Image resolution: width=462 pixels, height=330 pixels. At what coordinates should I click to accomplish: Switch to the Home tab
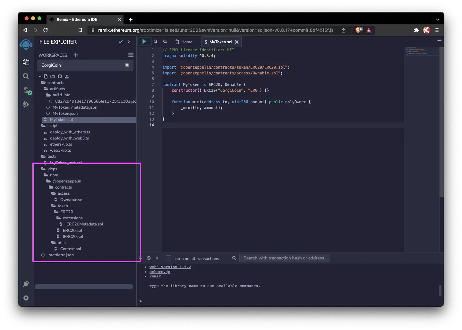[x=183, y=42]
